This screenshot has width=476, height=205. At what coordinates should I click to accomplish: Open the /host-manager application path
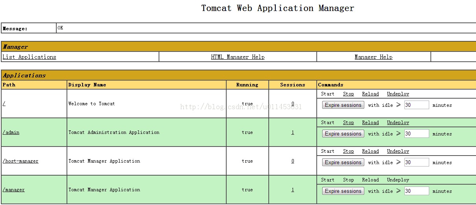point(20,161)
